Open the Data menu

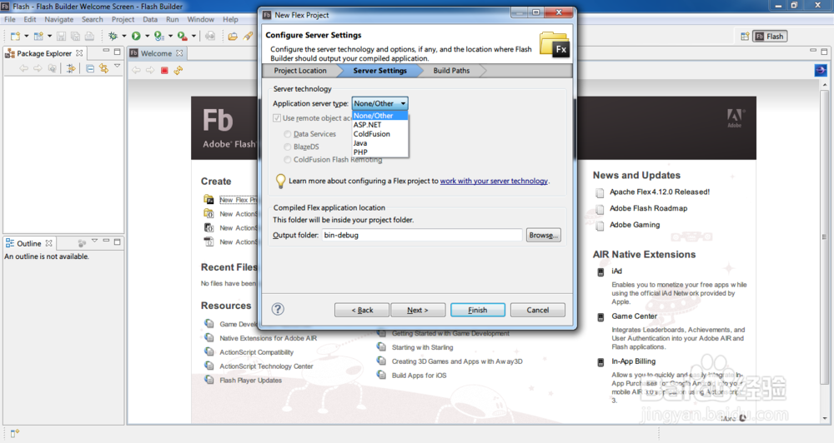click(x=150, y=19)
